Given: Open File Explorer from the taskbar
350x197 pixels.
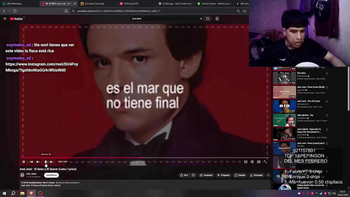Looking at the screenshot, I should (22, 193).
